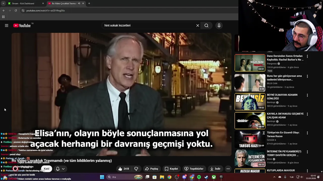The height and width of the screenshot is (181, 323).
Task: Open options for Dans Dersinden Sonra video
Action: click(307, 56)
